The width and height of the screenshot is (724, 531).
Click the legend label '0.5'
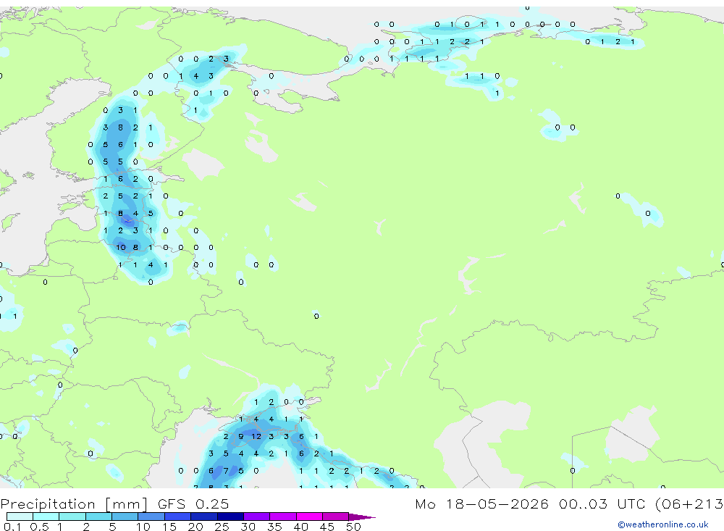pyautogui.click(x=39, y=527)
